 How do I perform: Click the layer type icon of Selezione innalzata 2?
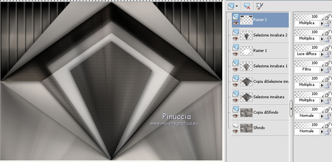point(236,32)
